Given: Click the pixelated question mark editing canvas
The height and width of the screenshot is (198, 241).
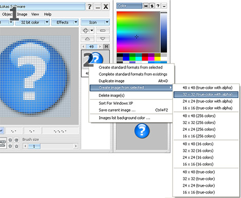Looking at the screenshot, I should pos(35,76).
